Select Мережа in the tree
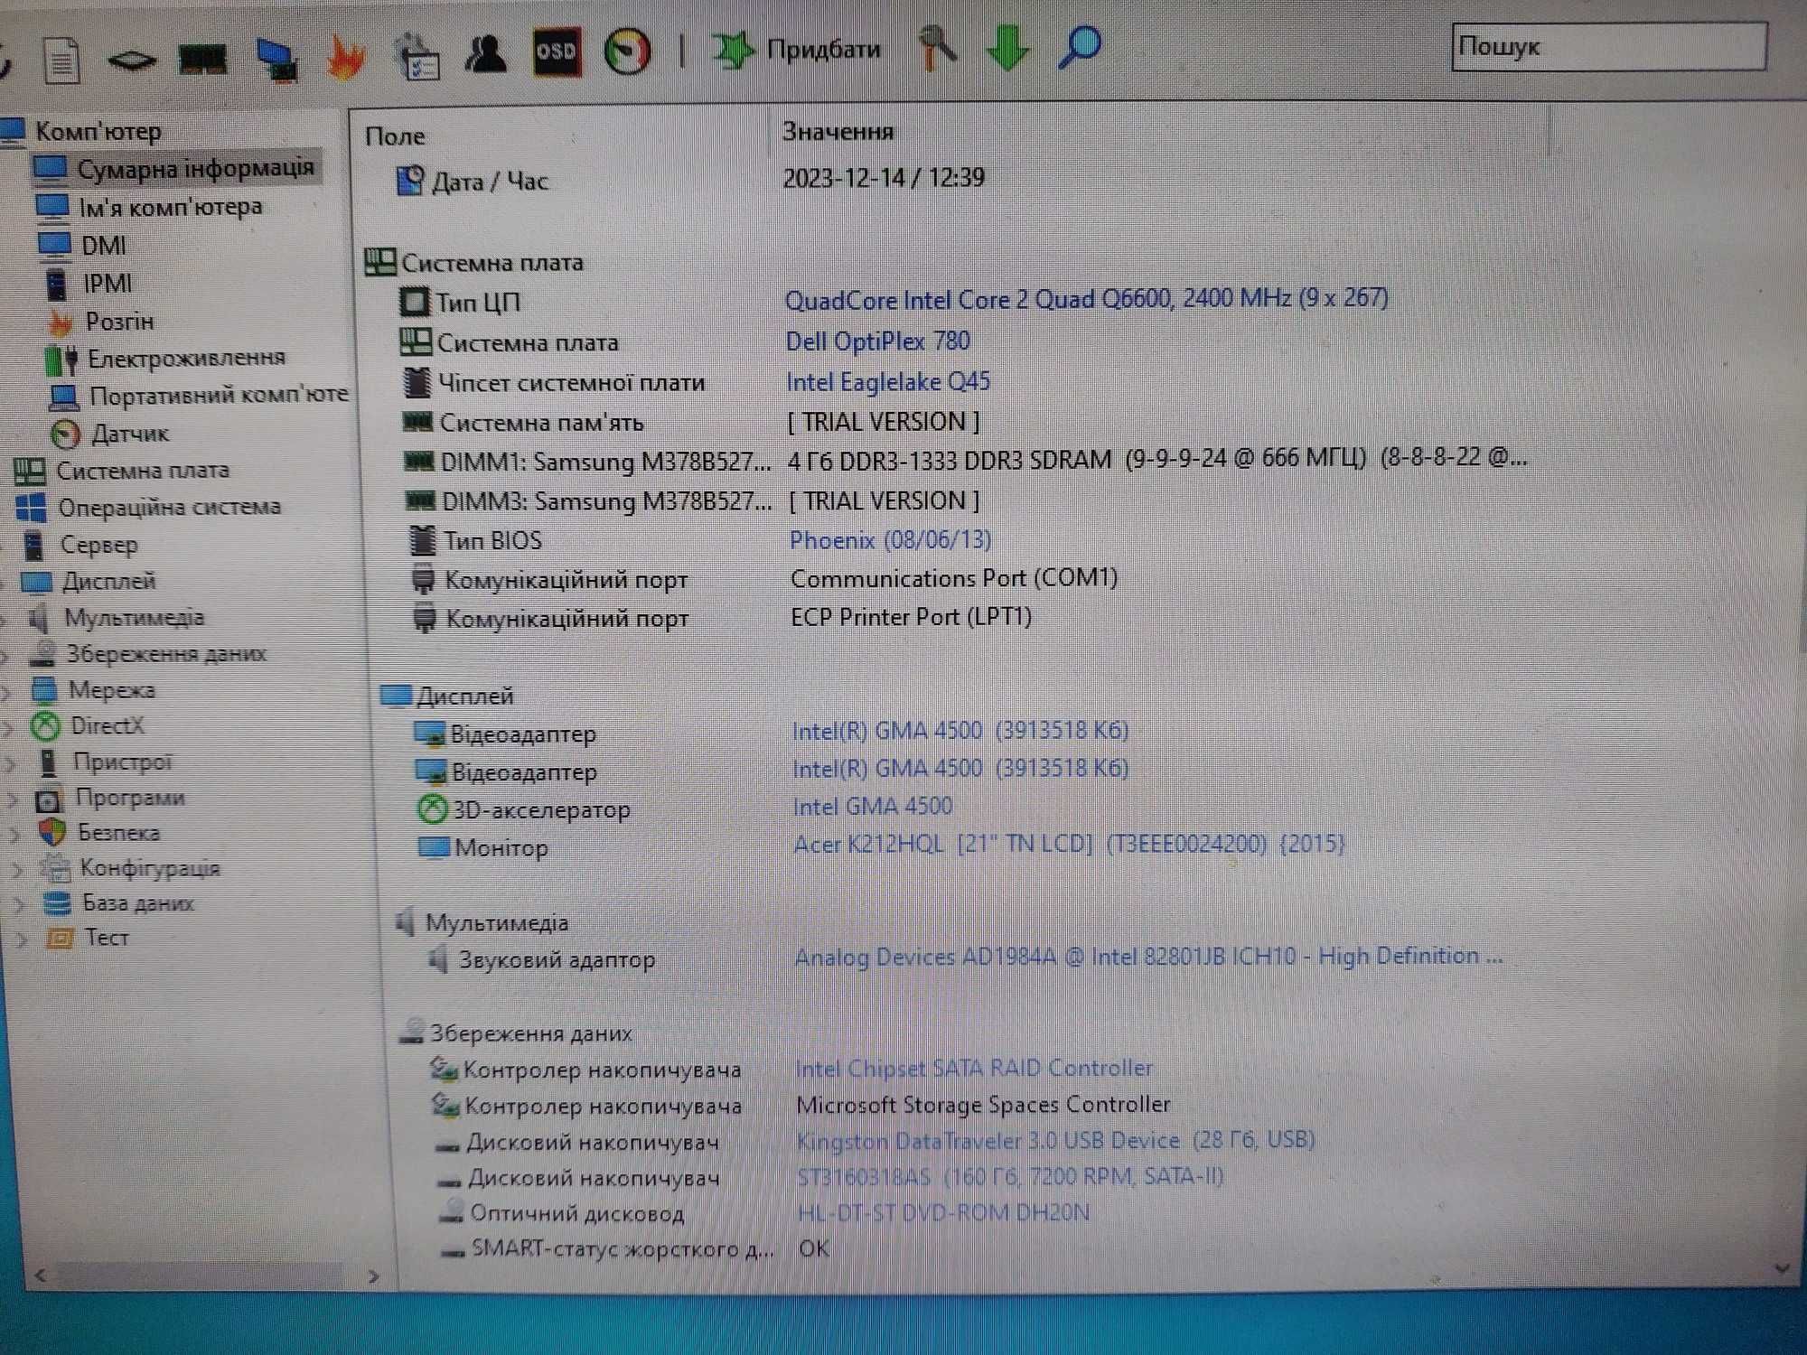Viewport: 1807px width, 1355px height. point(111,690)
